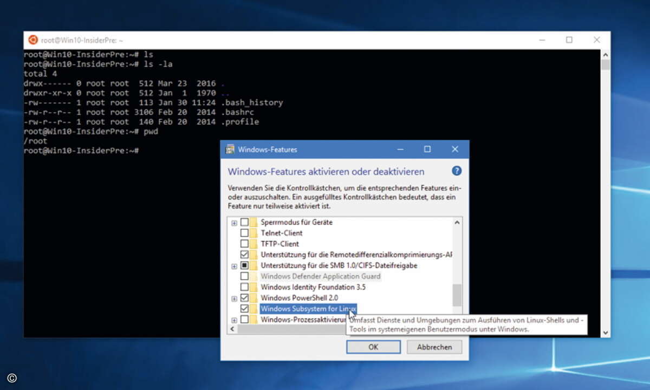Uncheck the Remotedifferenzialkomprimierung support checkbox
Image resolution: width=650 pixels, height=390 pixels.
(x=245, y=255)
